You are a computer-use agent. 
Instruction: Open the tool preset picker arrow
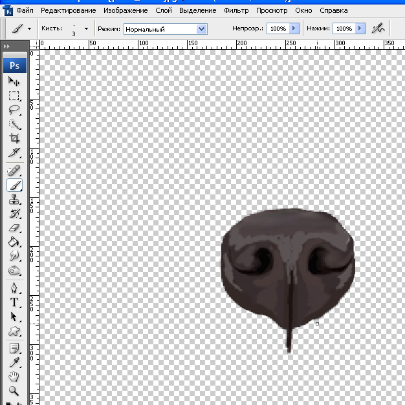[x=29, y=29]
